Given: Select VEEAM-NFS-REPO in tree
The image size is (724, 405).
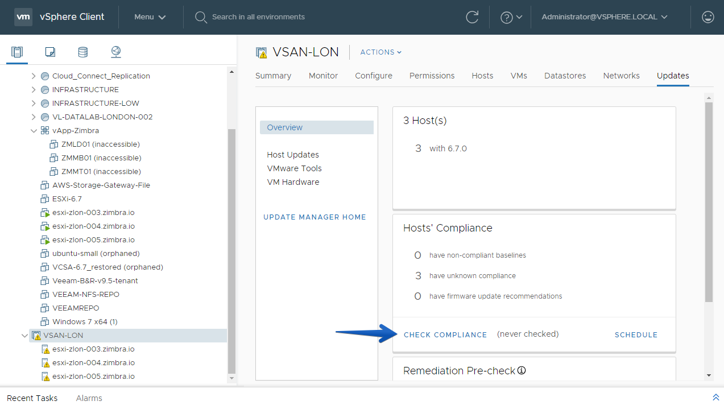Looking at the screenshot, I should tap(86, 295).
